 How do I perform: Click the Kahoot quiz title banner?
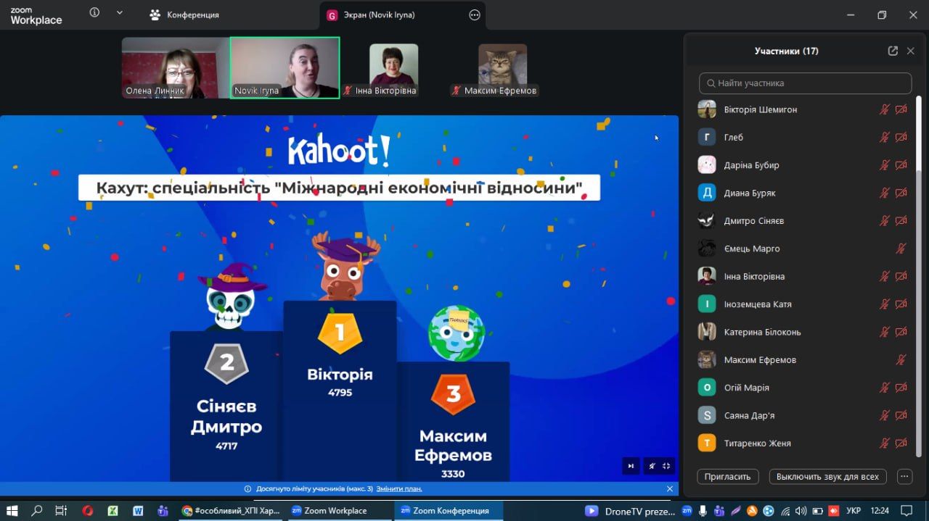(x=340, y=188)
